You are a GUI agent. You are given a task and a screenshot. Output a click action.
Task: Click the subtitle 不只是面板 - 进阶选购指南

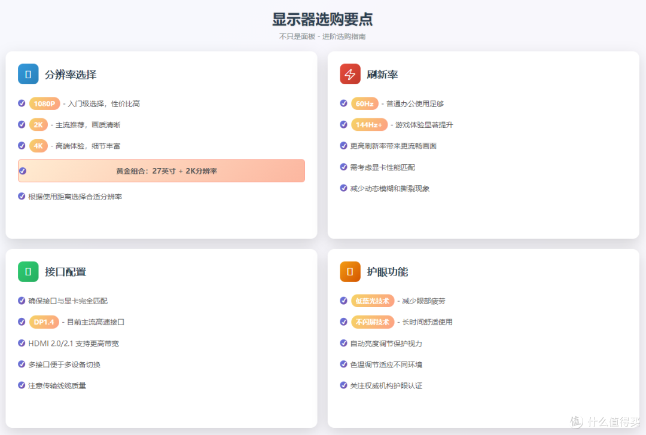pos(322,36)
